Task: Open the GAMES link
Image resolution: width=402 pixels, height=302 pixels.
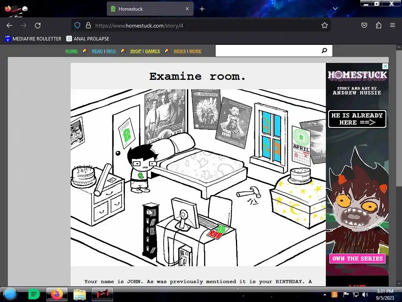Action: 152,51
